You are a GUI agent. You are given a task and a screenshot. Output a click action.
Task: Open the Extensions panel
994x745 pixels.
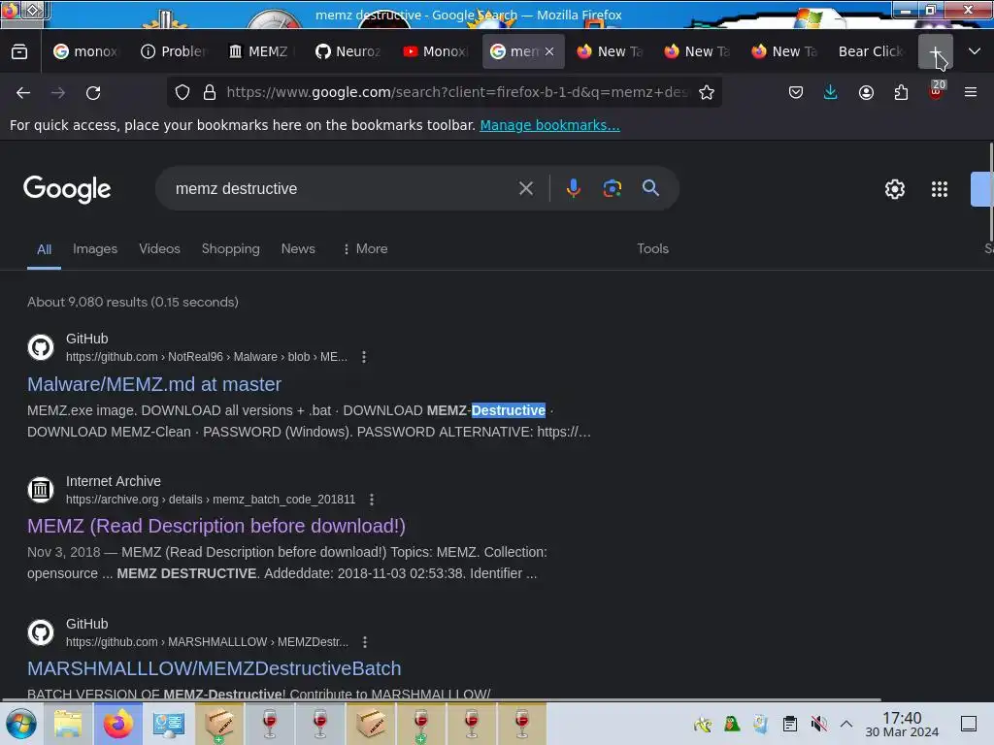tap(901, 92)
